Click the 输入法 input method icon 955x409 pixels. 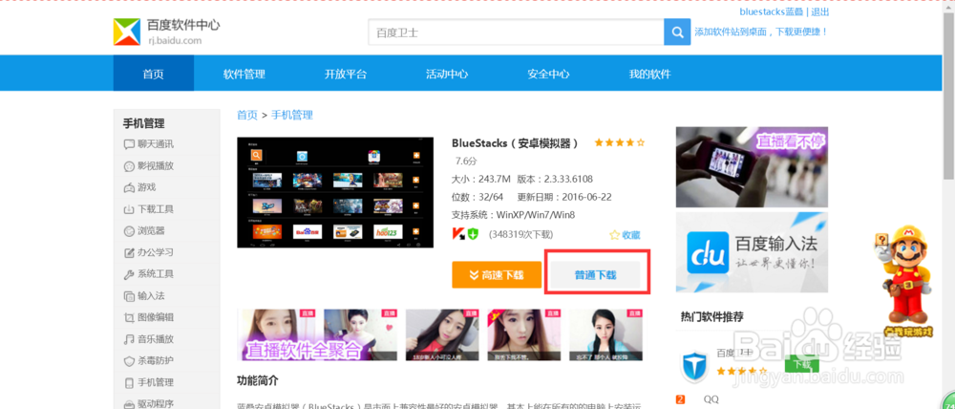pyautogui.click(x=129, y=295)
